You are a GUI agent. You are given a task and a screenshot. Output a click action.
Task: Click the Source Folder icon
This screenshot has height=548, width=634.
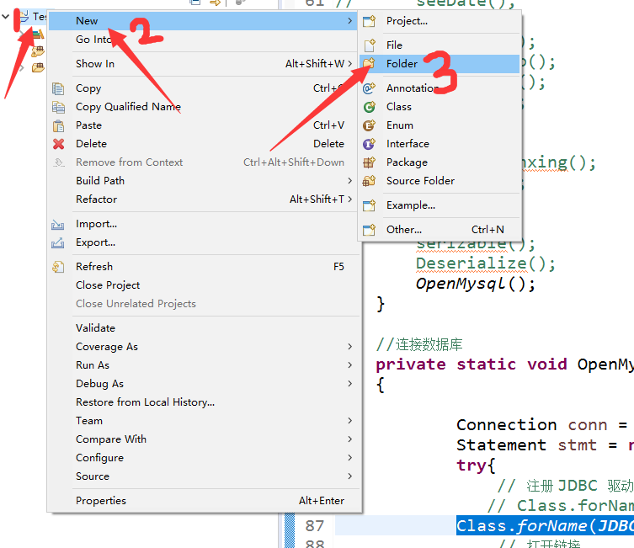[369, 181]
